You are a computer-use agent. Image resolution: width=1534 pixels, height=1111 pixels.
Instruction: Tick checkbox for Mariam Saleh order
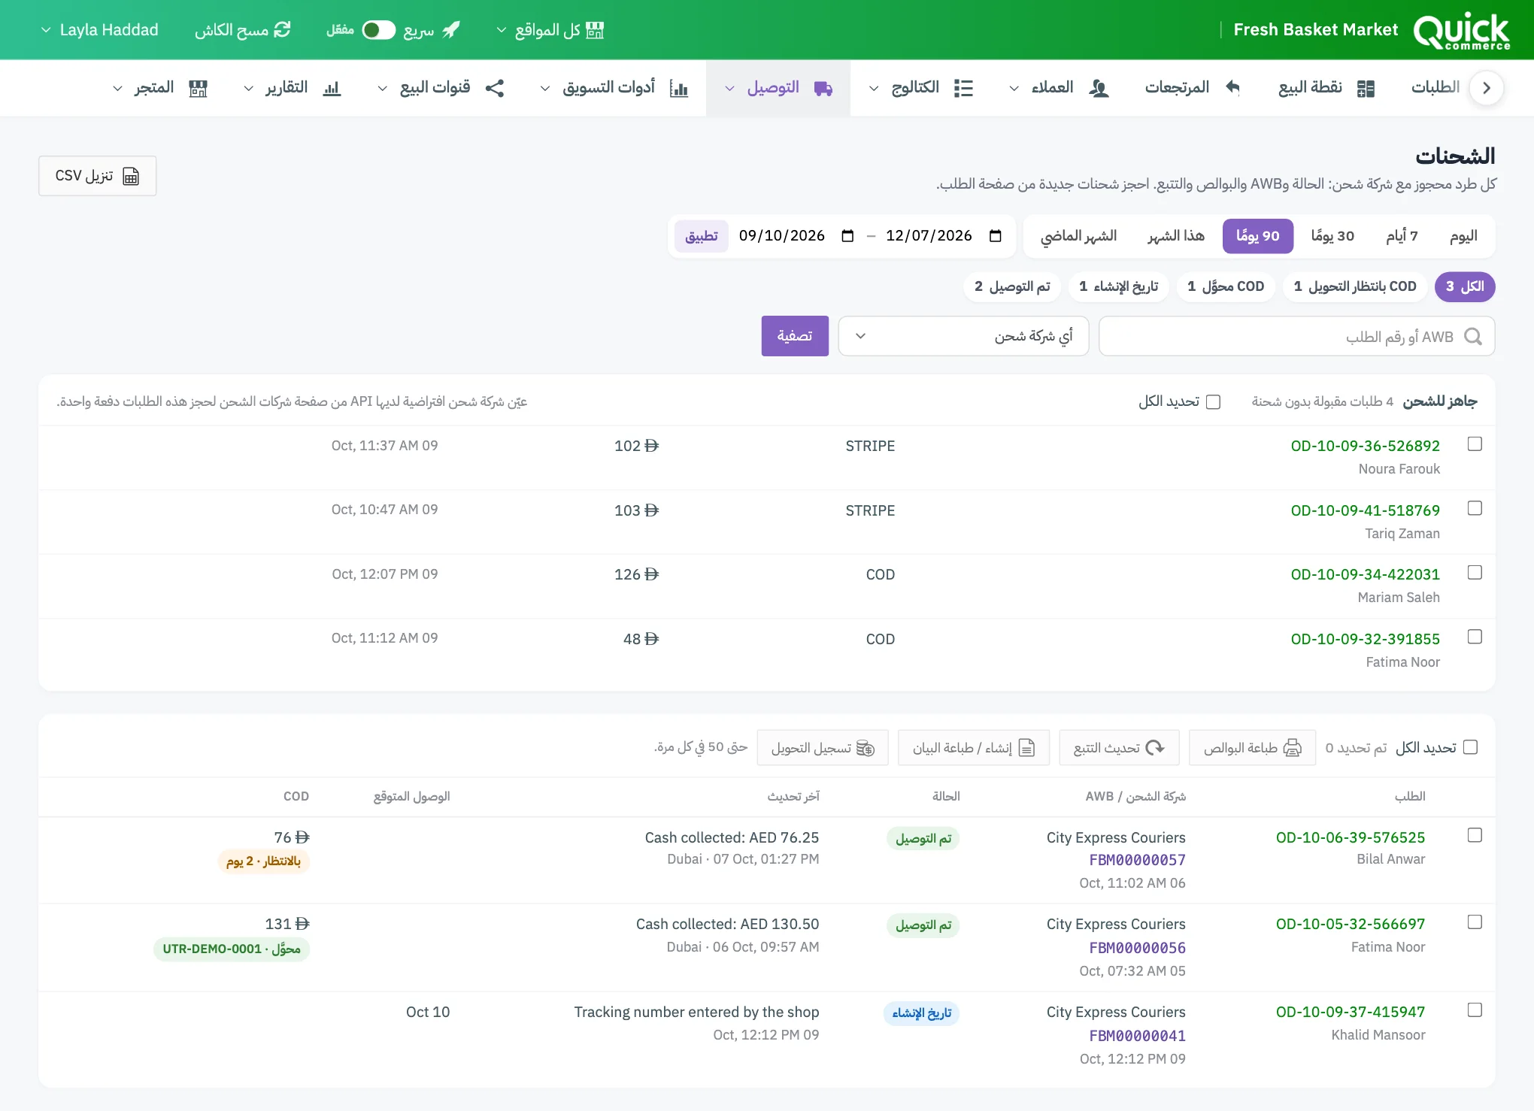pyautogui.click(x=1475, y=572)
